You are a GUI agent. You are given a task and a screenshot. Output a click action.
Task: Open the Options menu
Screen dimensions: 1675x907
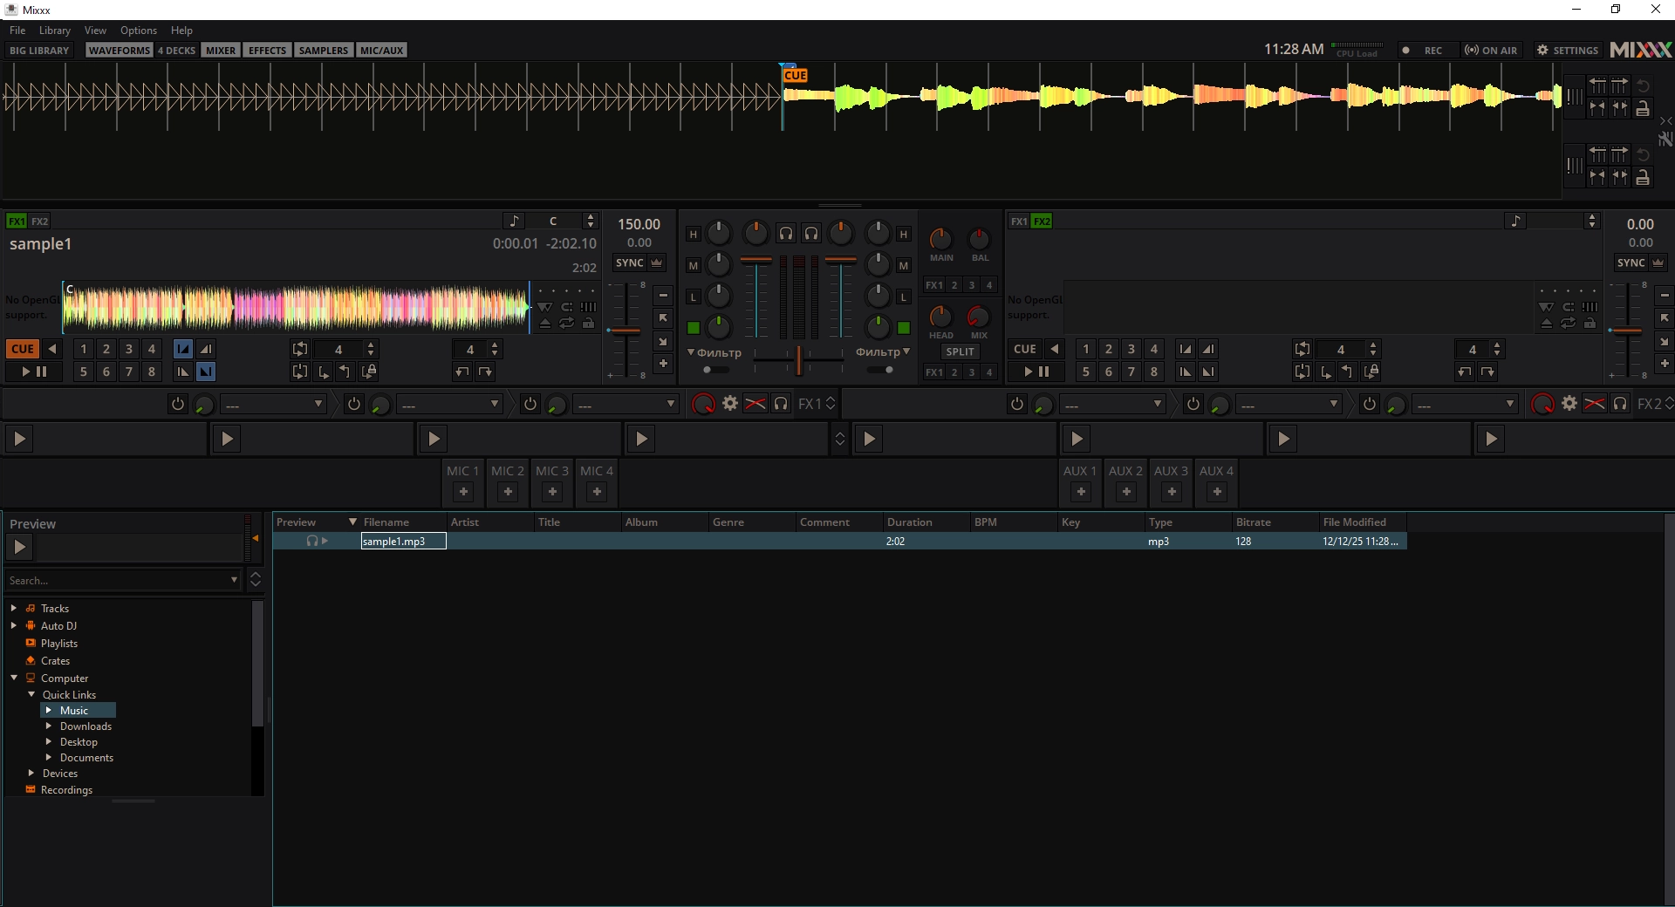pos(138,30)
